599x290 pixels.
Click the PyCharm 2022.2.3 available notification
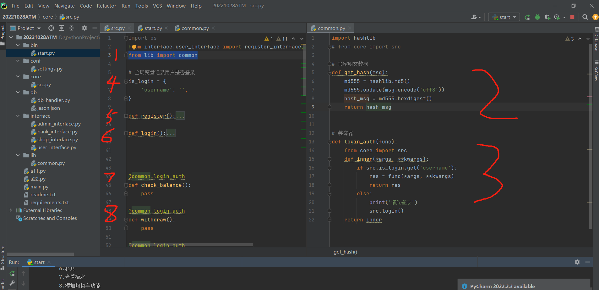pos(502,286)
